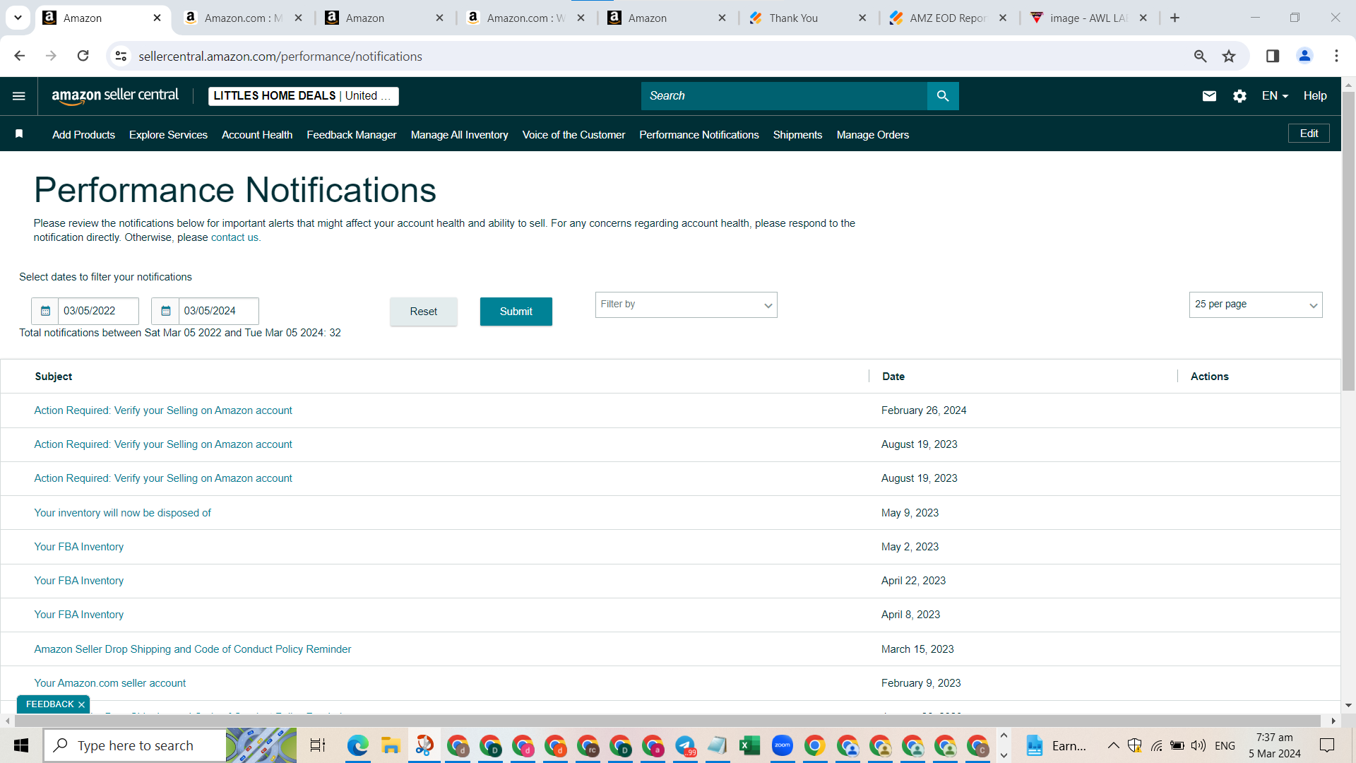The height and width of the screenshot is (763, 1356).
Task: Open the Chrome profile avatar
Action: click(1304, 56)
